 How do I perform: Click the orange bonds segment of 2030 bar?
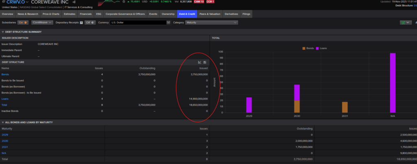pyautogui.click(x=297, y=106)
